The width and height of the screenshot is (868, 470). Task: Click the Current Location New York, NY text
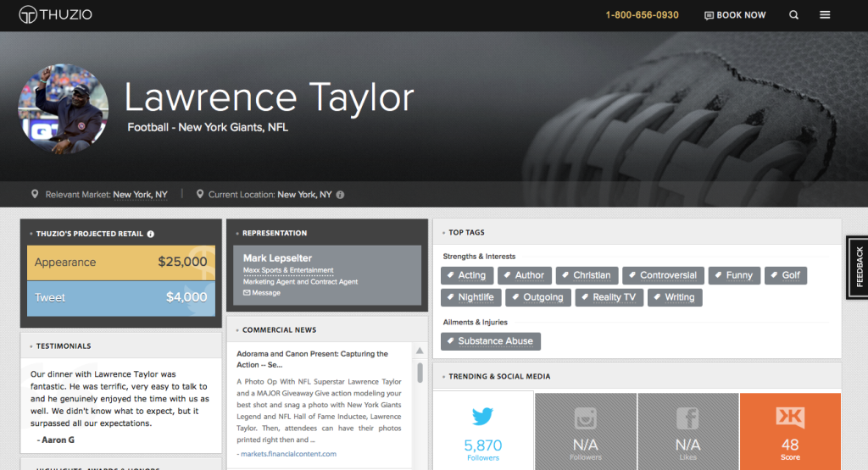[304, 195]
